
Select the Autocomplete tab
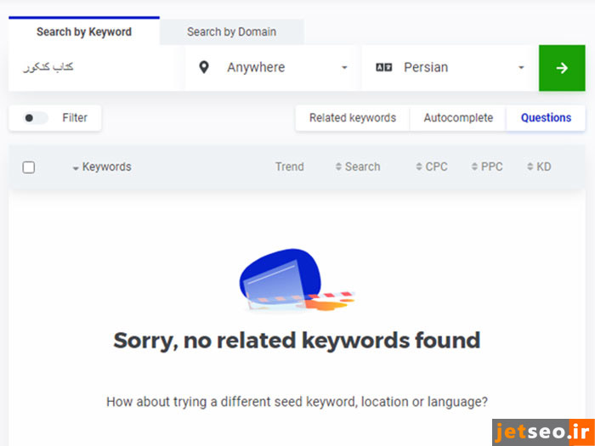458,118
